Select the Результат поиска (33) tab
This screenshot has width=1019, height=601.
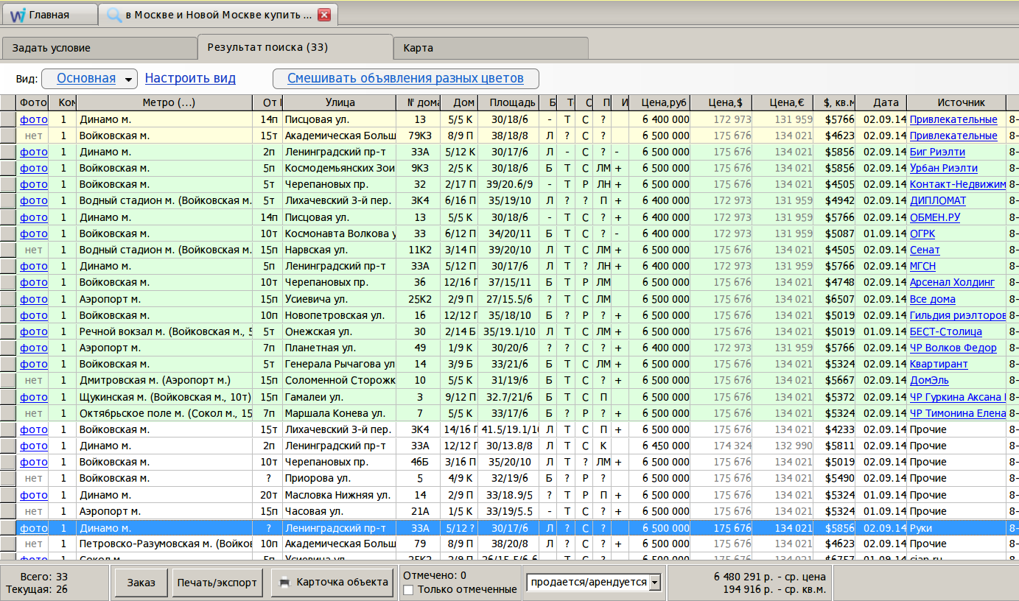[295, 47]
